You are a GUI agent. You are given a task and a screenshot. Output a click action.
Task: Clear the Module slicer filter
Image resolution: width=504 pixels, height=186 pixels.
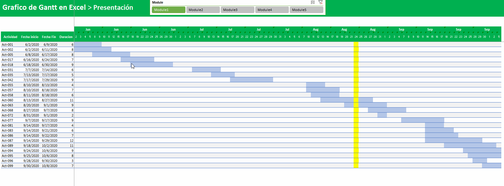click(320, 2)
